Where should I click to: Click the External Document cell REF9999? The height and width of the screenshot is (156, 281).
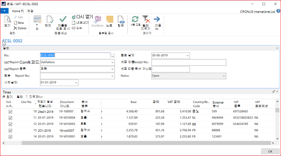click(x=217, y=124)
